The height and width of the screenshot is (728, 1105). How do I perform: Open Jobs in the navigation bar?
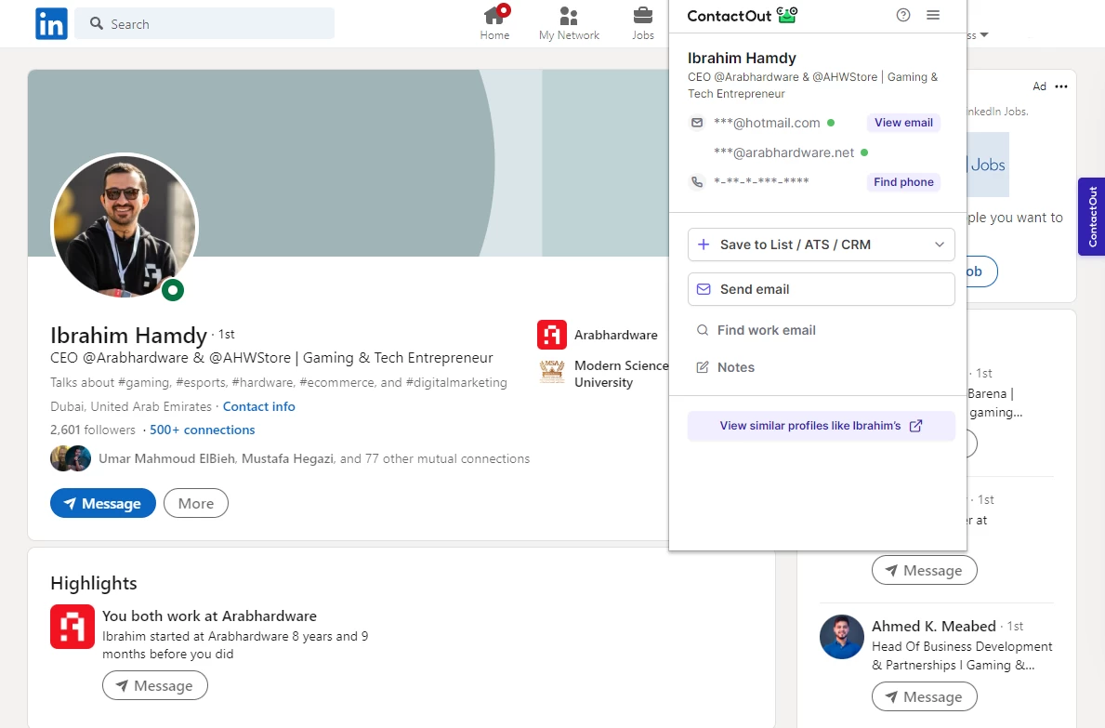[643, 23]
